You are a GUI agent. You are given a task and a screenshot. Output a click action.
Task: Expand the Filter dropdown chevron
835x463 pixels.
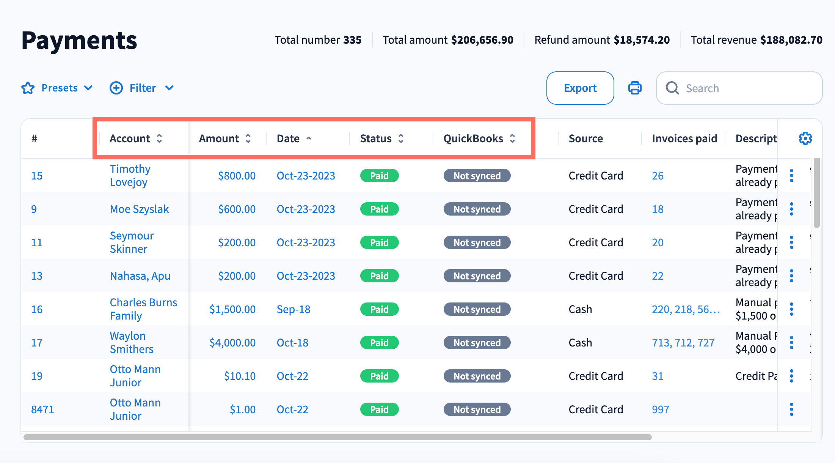(170, 88)
